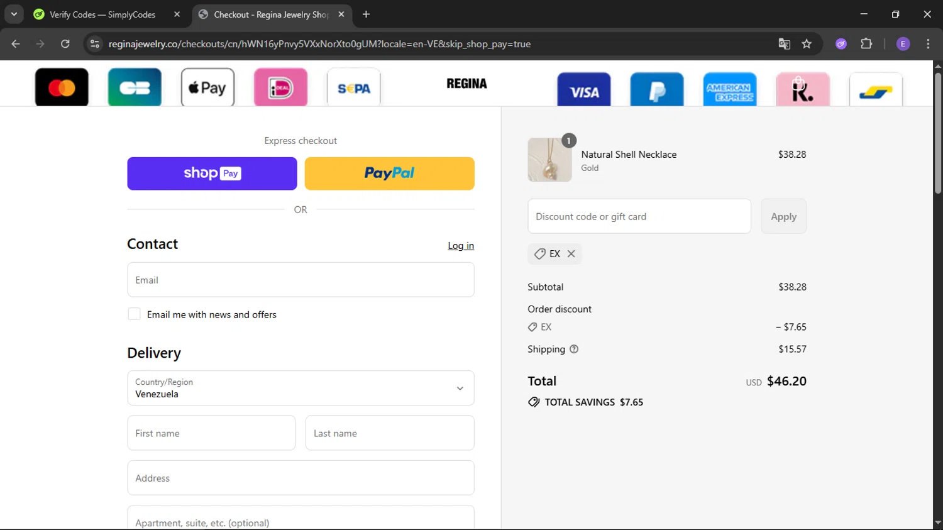
Task: Open the tab search dropdown arrow
Action: [x=14, y=14]
